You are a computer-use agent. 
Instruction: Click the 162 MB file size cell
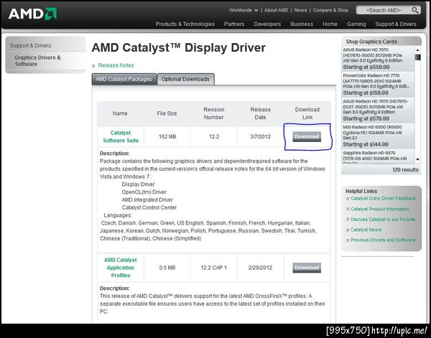(167, 136)
